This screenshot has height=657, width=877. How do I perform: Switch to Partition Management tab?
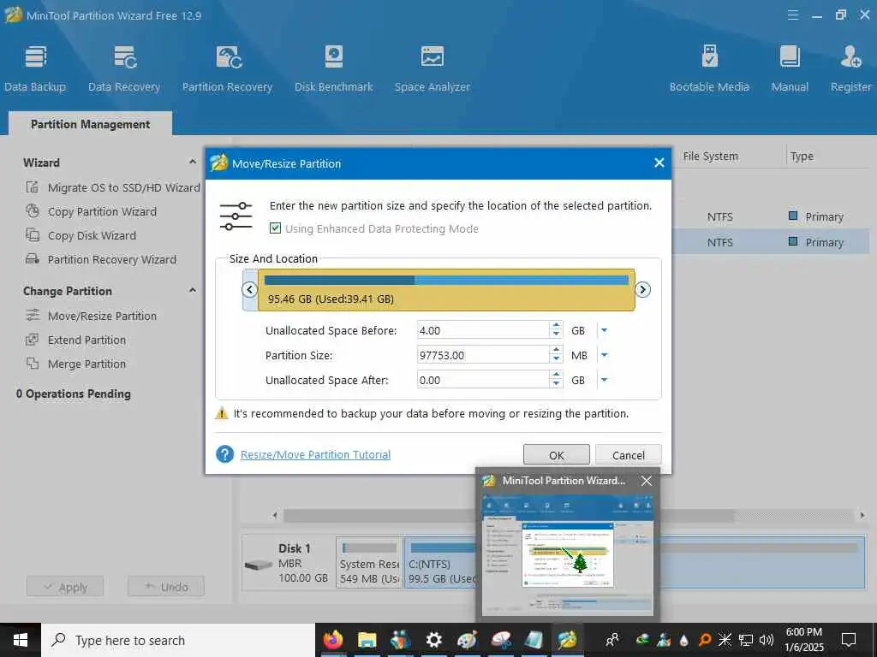click(x=90, y=124)
